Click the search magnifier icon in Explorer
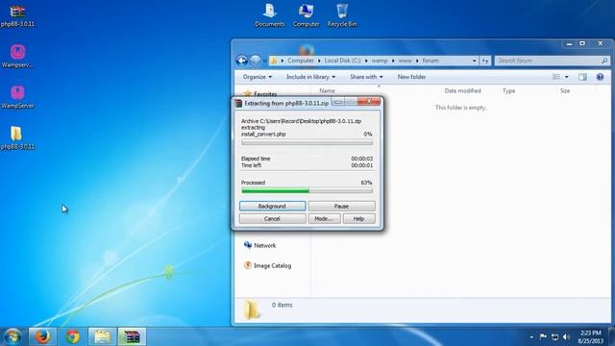 604,61
